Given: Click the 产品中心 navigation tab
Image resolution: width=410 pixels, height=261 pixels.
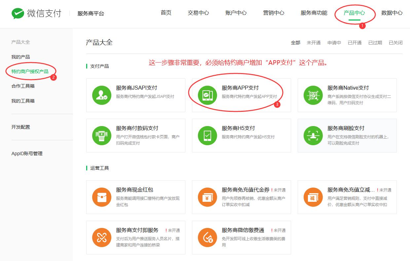Looking at the screenshot, I should (x=354, y=13).
